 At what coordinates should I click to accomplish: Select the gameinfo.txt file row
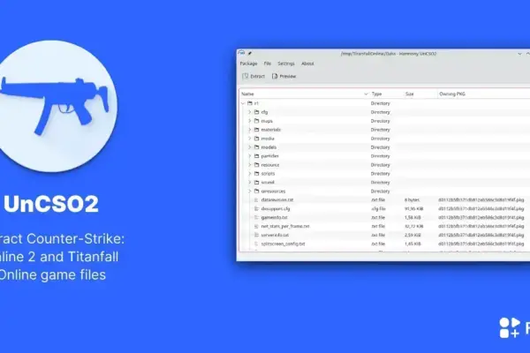tap(384, 218)
